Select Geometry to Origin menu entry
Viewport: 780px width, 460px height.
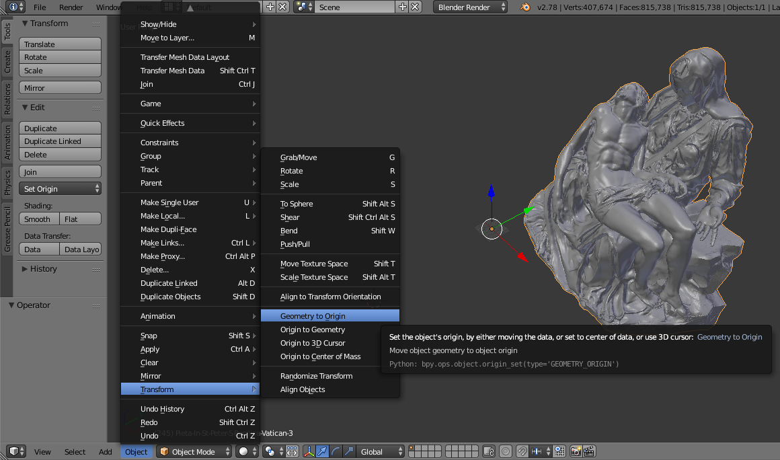330,316
